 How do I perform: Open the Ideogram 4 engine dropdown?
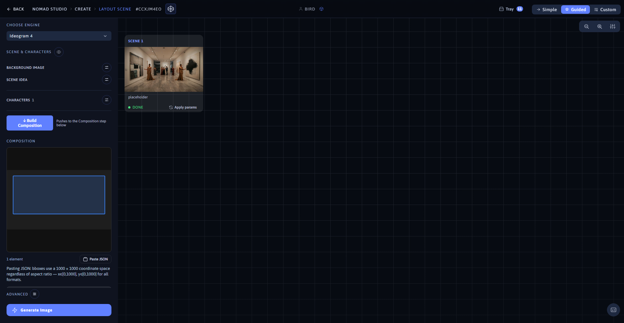(x=59, y=36)
